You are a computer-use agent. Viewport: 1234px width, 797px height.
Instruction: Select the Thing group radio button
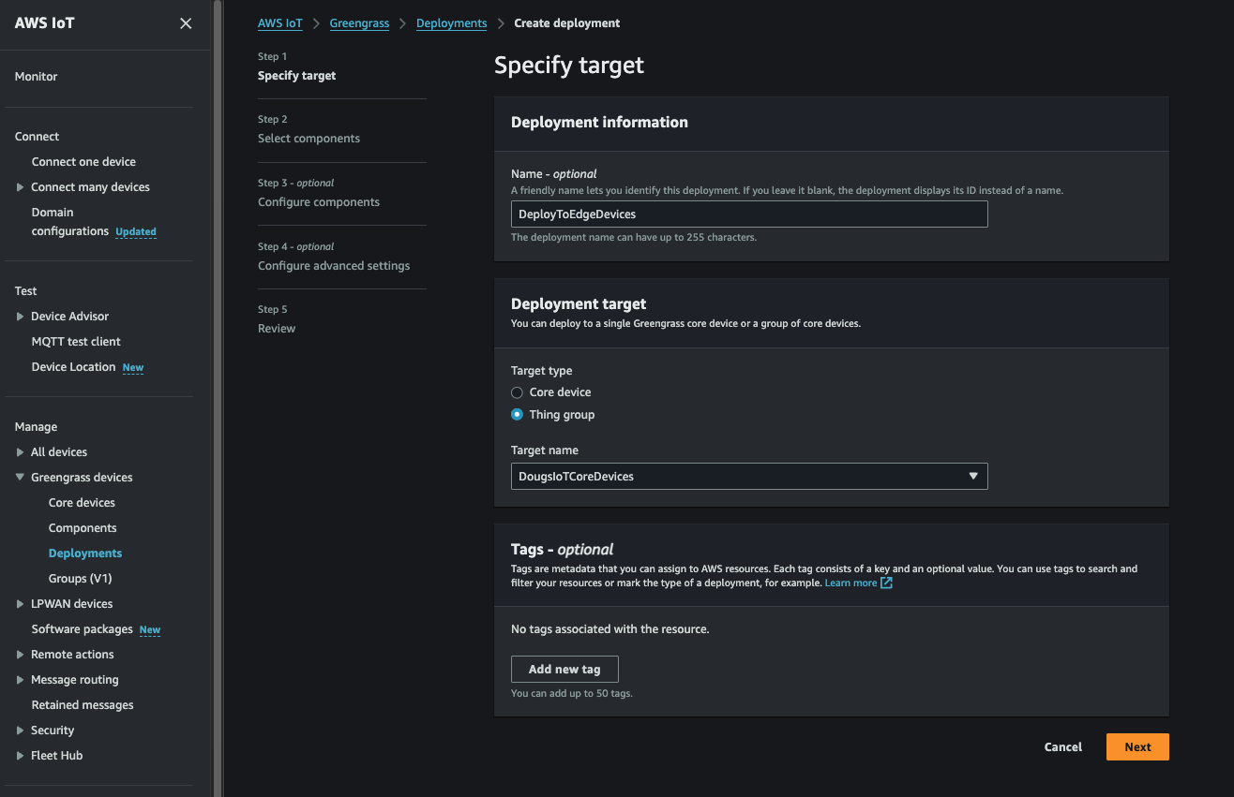(x=517, y=415)
